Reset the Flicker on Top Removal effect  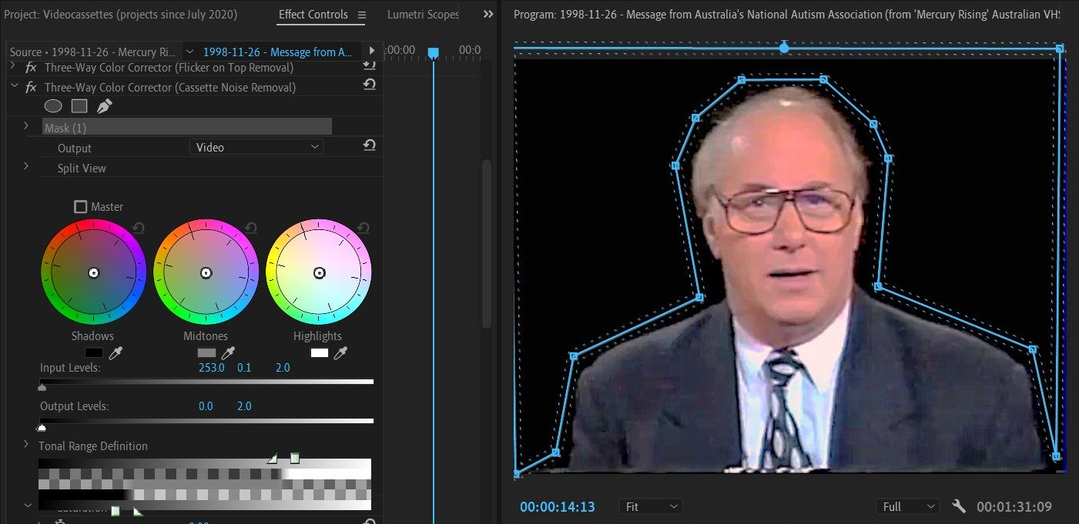coord(369,65)
